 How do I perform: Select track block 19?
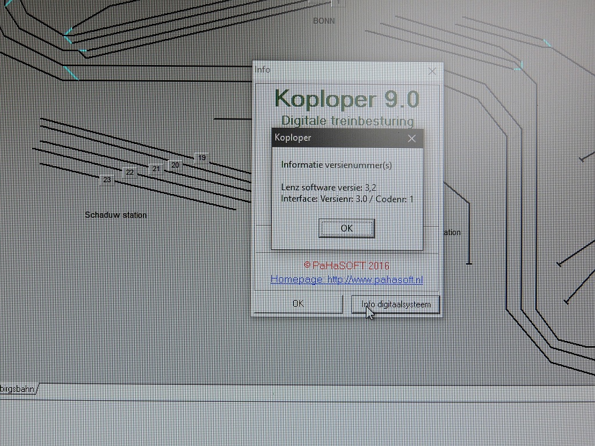[202, 158]
